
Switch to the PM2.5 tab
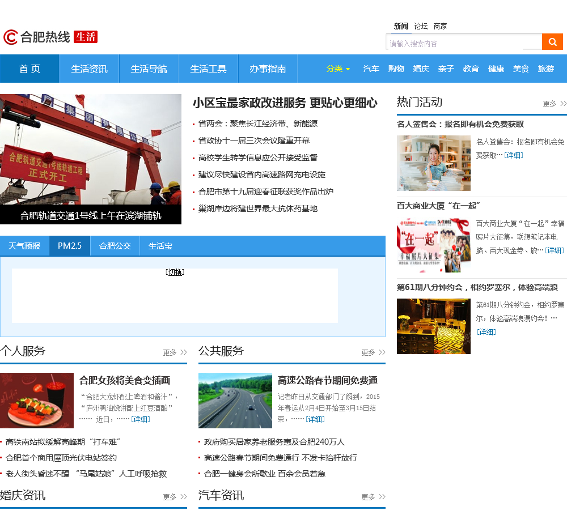[x=69, y=246]
